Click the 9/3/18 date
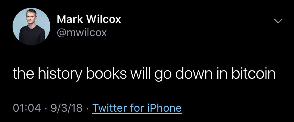Image resolution: width=294 pixels, height=122 pixels. pos(66,108)
